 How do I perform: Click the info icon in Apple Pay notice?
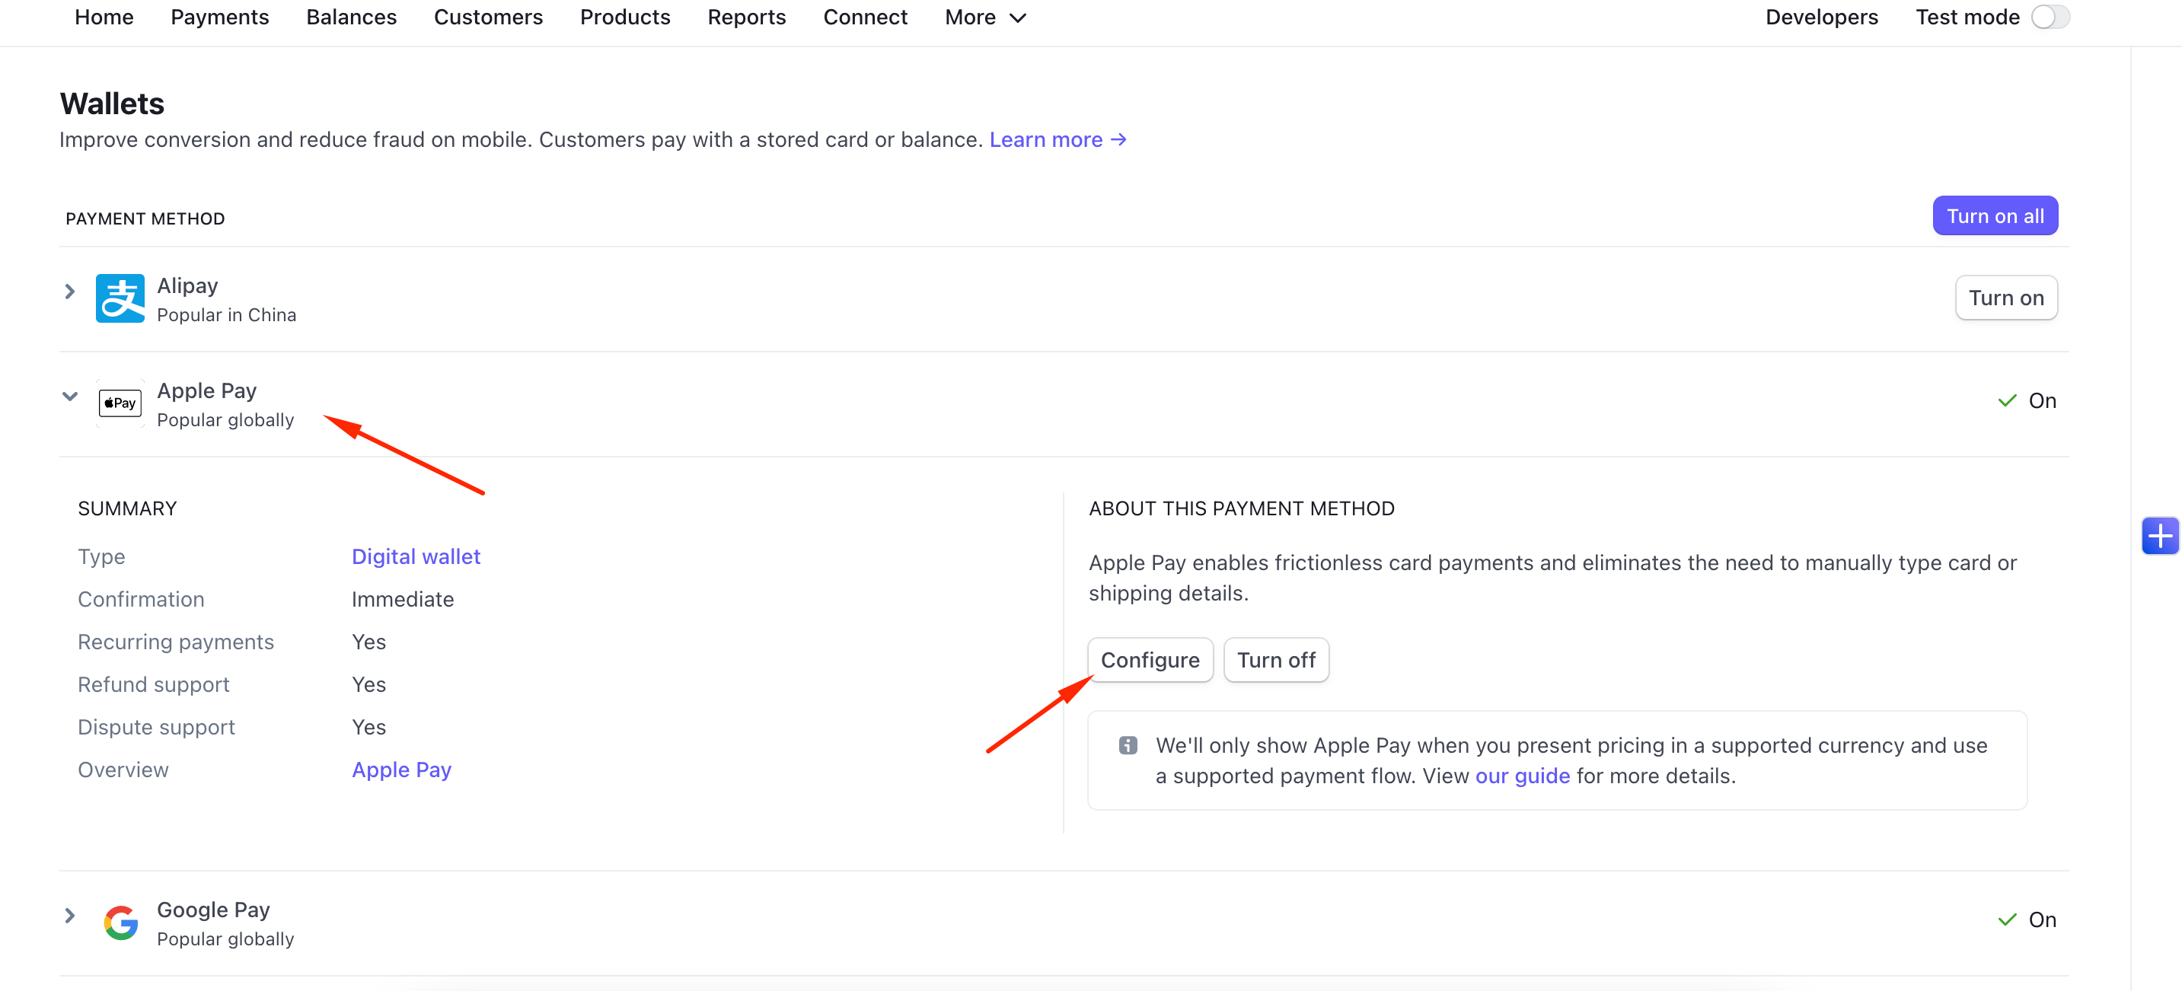1128,745
